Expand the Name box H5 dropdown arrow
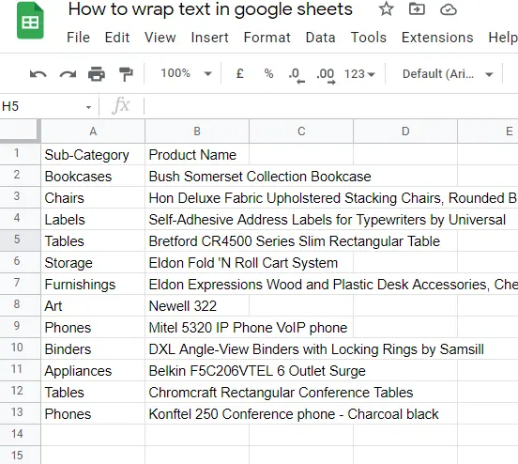This screenshot has height=464, width=518. pos(88,107)
